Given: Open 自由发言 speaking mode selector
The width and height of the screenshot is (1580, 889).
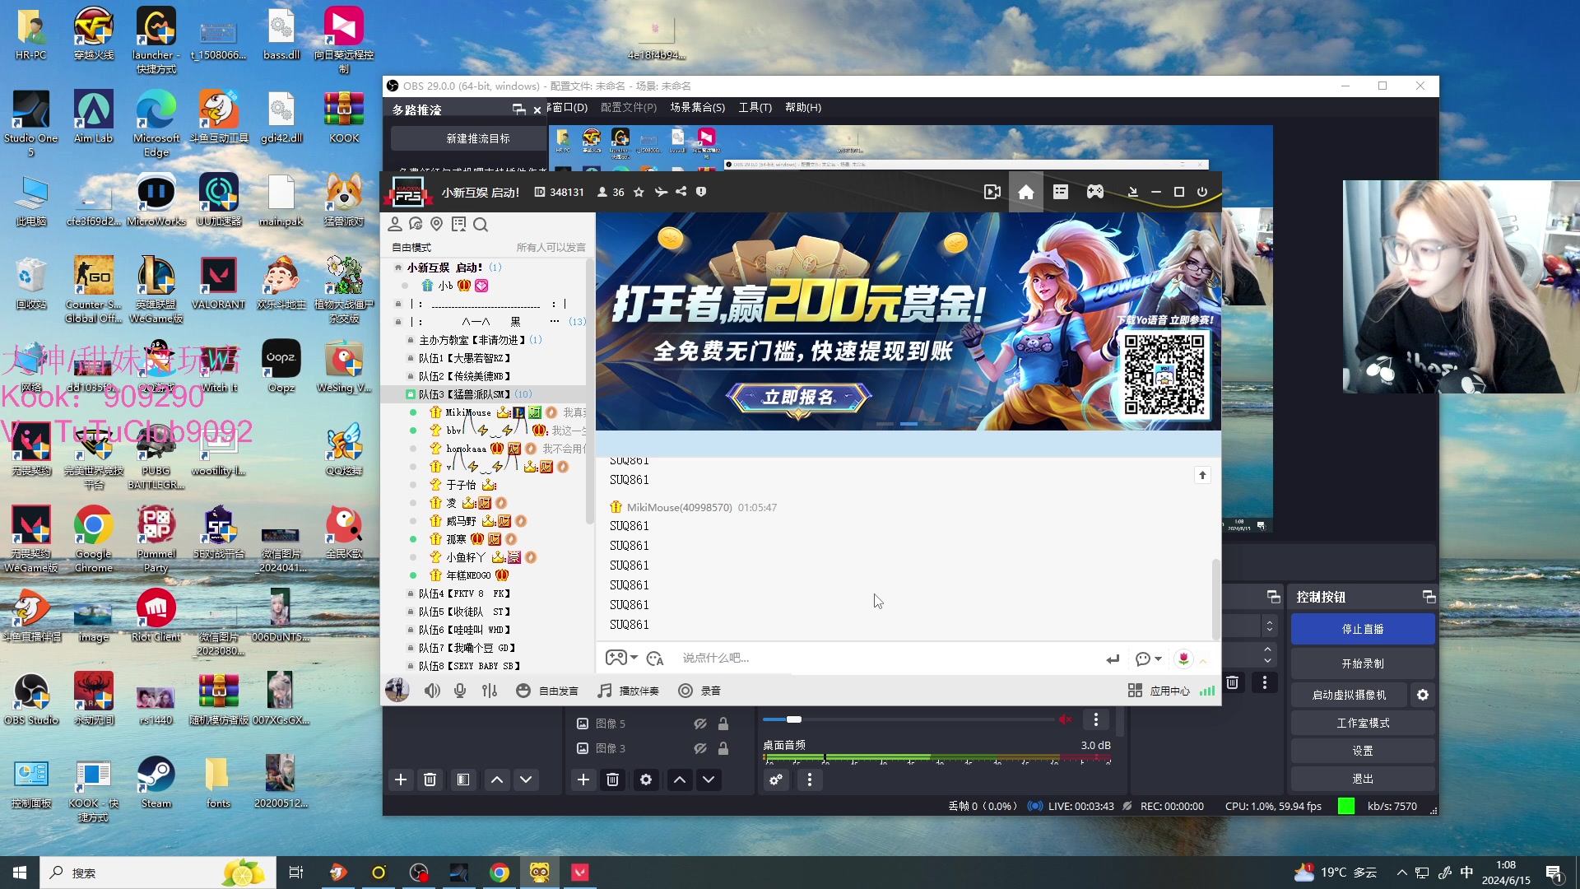Looking at the screenshot, I should [547, 691].
